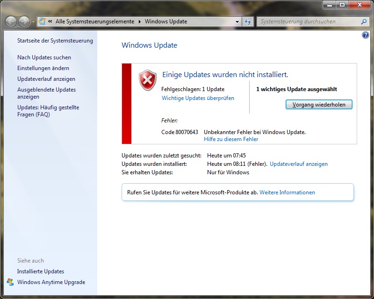
Task: Open recent pages dropdown next to Forward
Action: [x=33, y=21]
